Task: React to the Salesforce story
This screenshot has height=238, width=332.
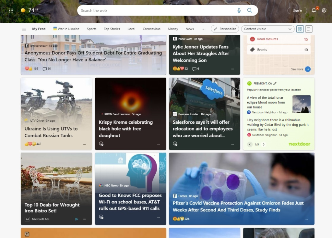Action: pyautogui.click(x=175, y=144)
